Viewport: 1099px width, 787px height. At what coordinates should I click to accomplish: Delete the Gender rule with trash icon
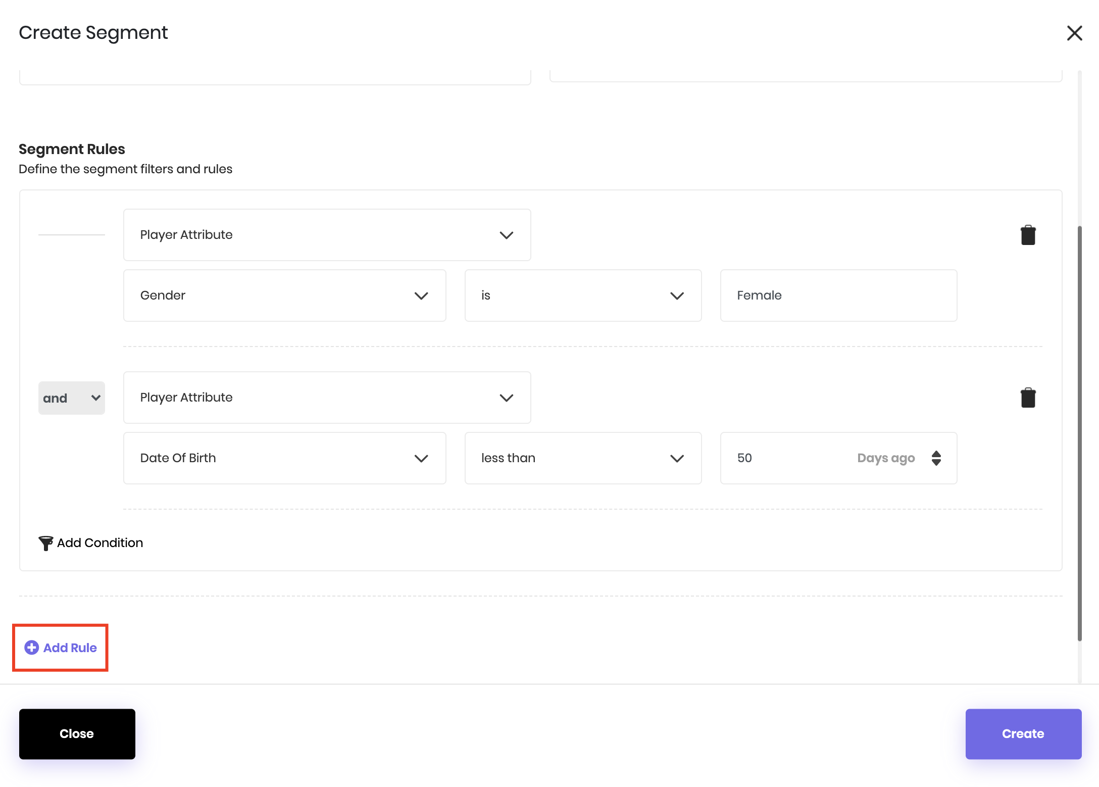tap(1028, 235)
